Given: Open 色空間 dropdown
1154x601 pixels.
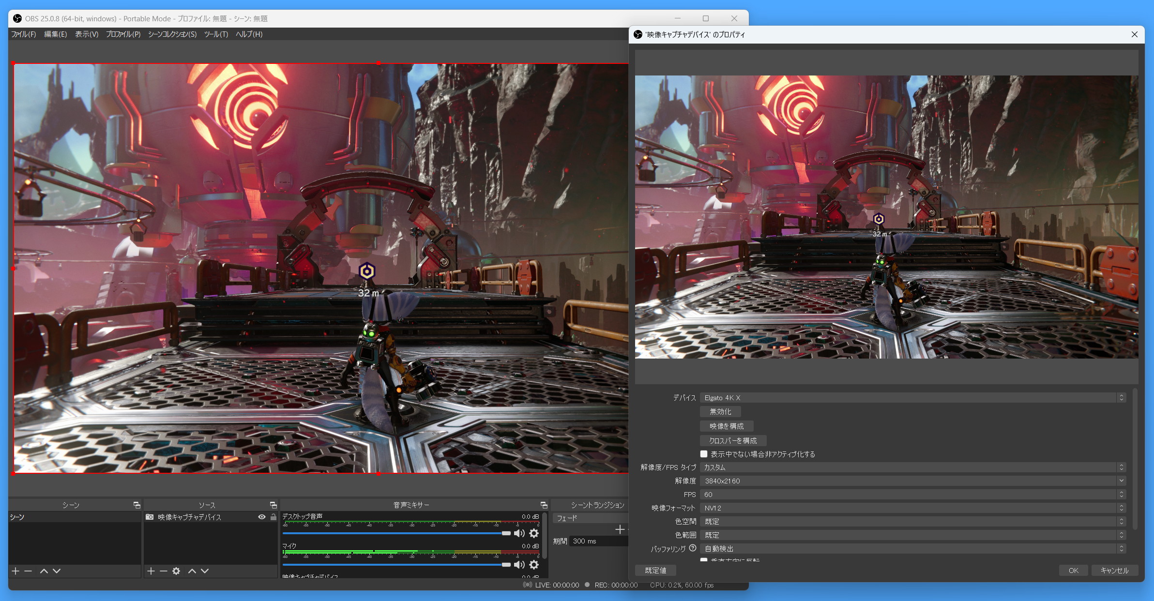Looking at the screenshot, I should pyautogui.click(x=913, y=522).
